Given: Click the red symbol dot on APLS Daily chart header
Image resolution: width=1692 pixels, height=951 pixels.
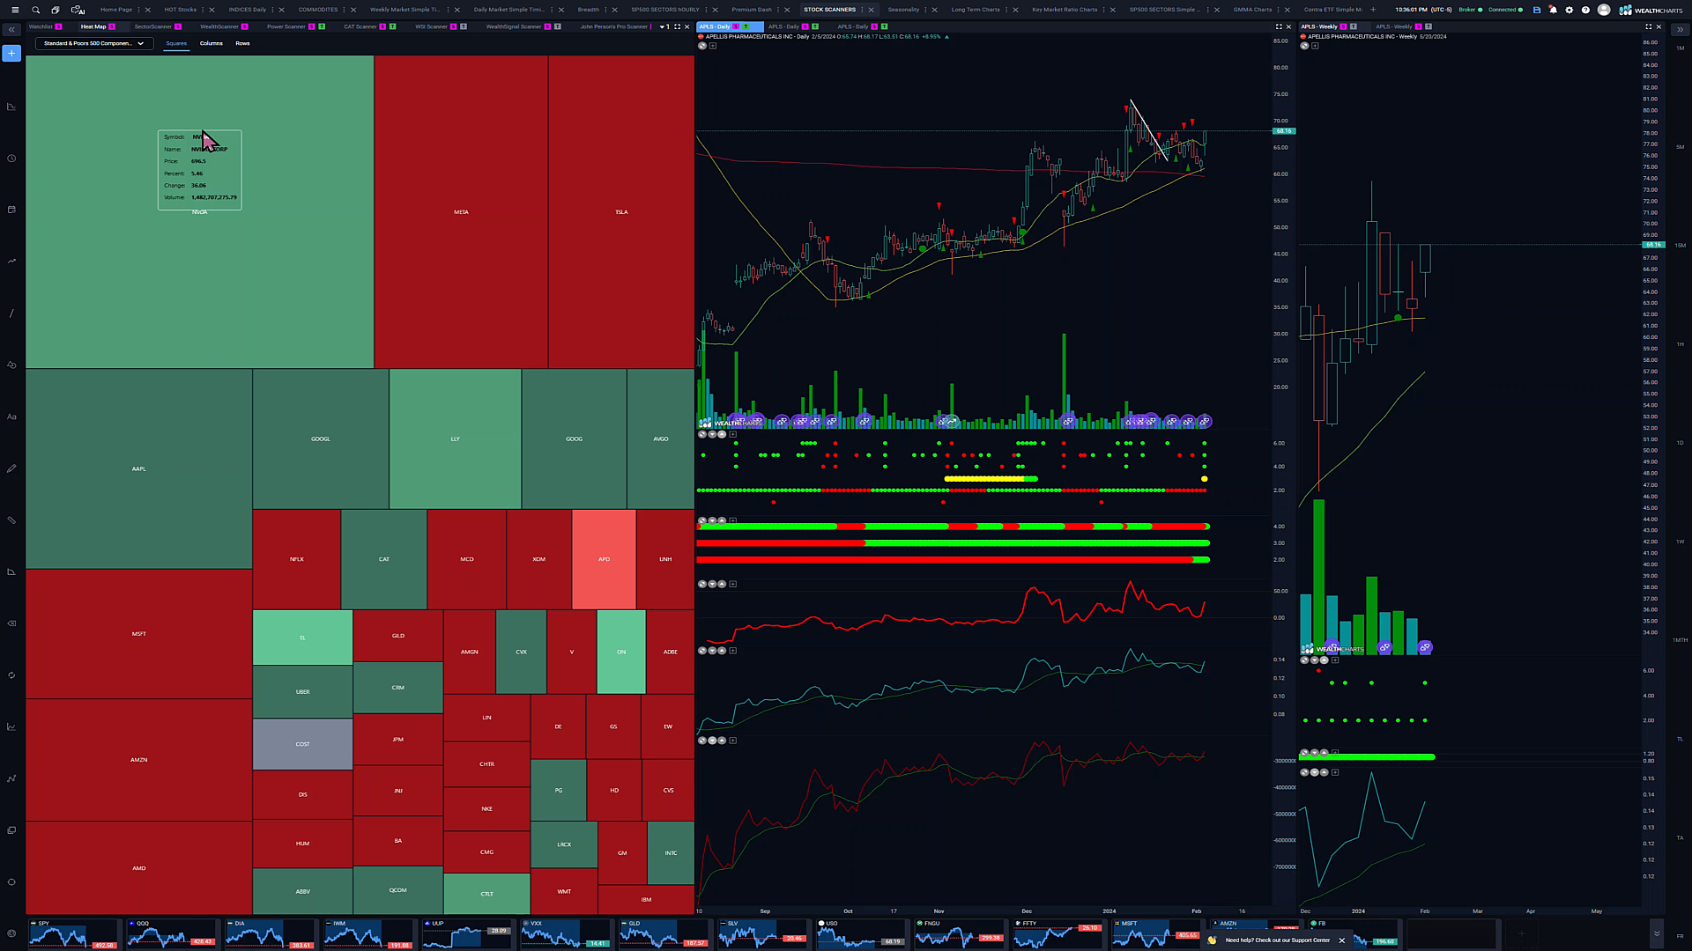Looking at the screenshot, I should [701, 37].
